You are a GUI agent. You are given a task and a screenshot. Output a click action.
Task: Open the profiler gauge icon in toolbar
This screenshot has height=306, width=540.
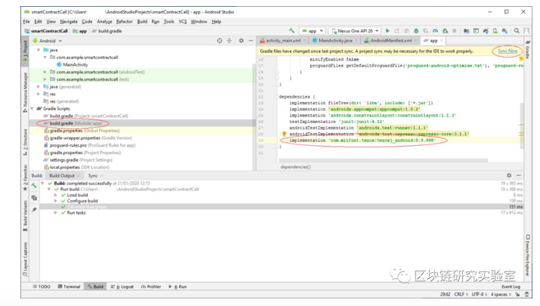pos(436,31)
